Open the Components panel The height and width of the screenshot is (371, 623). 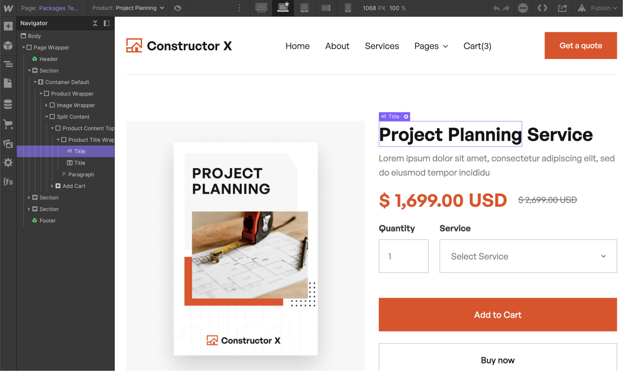(x=8, y=43)
